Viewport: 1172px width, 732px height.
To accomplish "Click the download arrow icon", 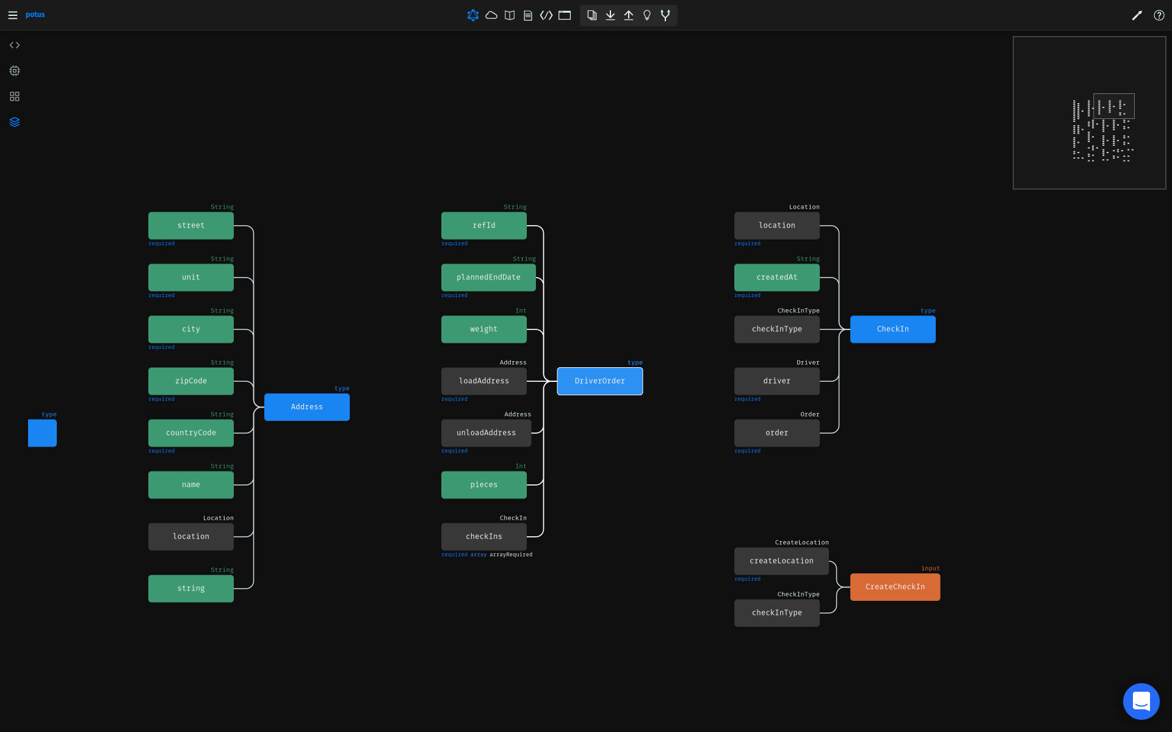I will (x=610, y=15).
